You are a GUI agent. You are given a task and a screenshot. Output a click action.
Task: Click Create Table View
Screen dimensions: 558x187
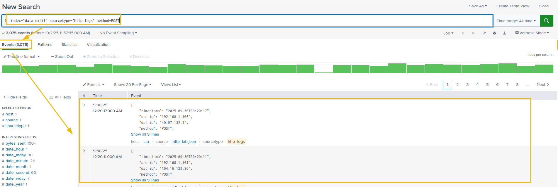pos(513,6)
